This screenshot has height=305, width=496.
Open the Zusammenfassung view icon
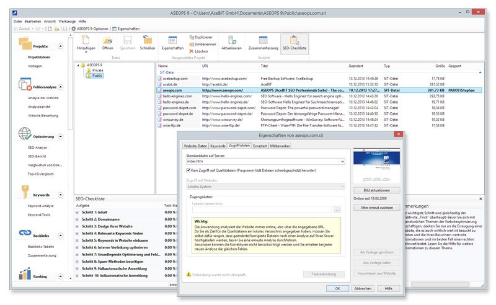[x=263, y=40]
